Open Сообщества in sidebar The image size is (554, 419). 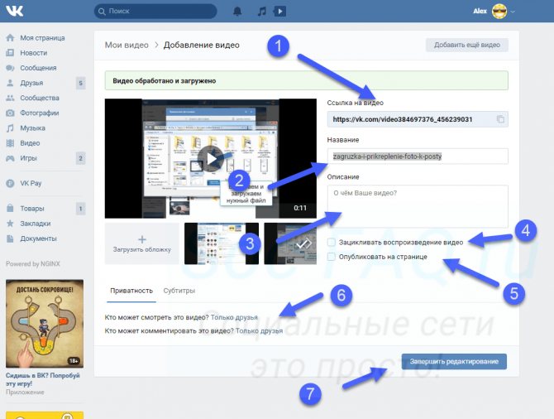40,98
